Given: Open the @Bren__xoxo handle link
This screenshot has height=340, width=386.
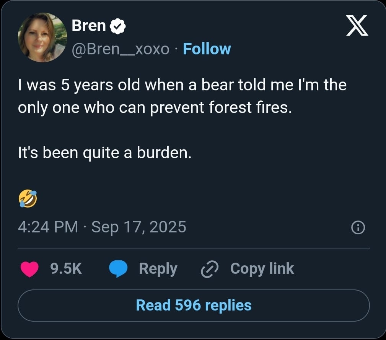Looking at the screenshot, I should click(x=121, y=49).
